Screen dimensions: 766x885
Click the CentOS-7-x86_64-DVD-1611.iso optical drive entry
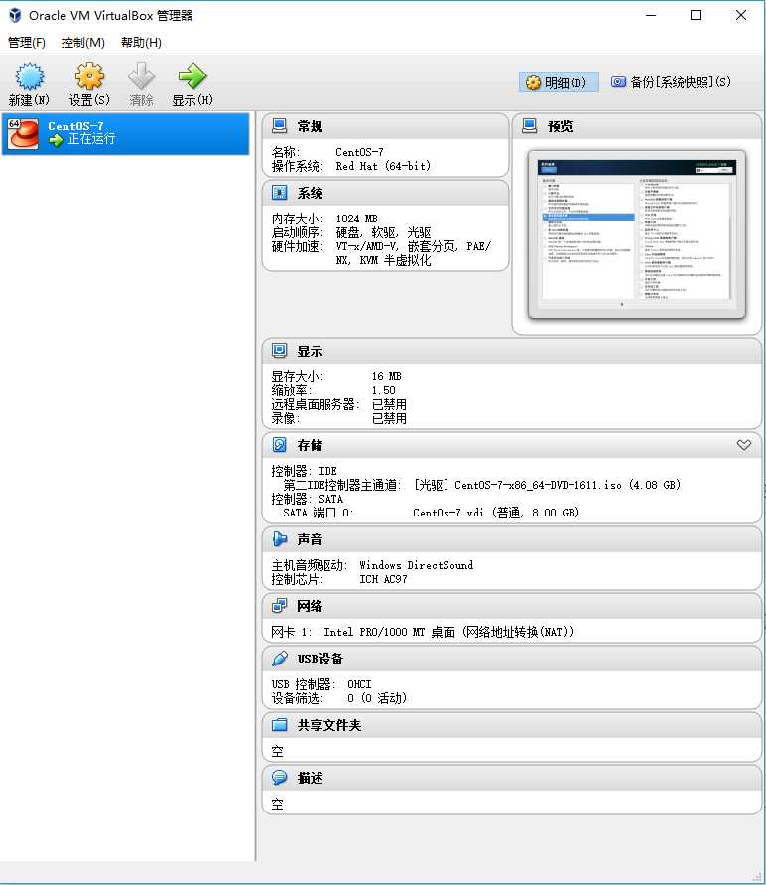click(x=547, y=485)
